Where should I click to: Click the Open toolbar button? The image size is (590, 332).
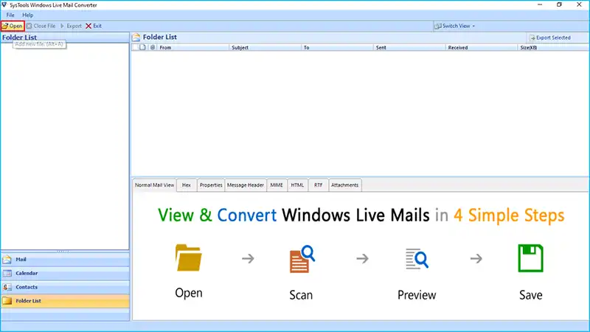(x=13, y=26)
